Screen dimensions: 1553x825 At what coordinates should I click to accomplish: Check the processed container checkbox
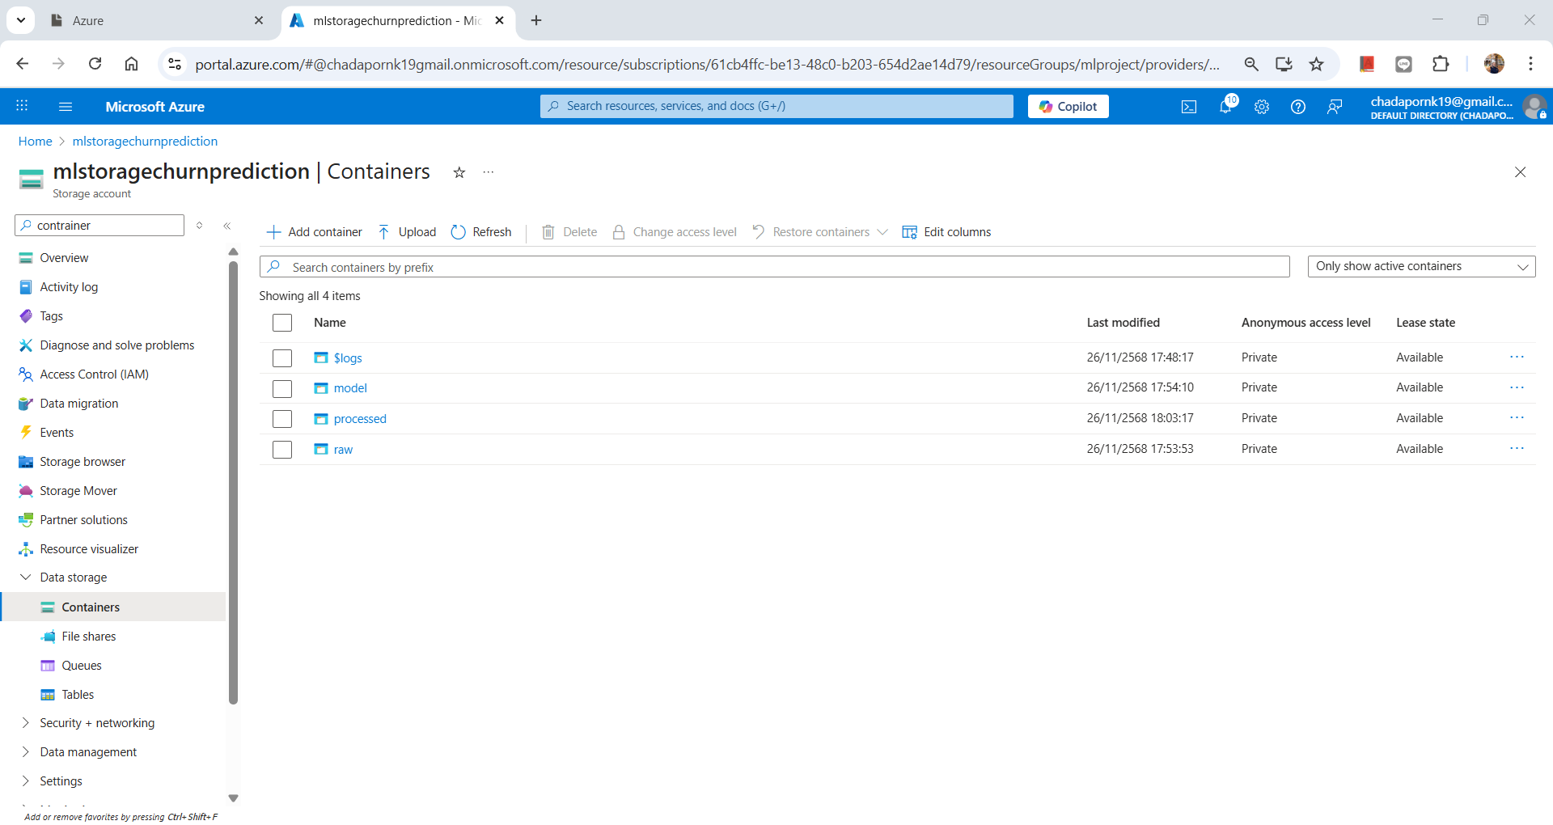click(x=282, y=418)
